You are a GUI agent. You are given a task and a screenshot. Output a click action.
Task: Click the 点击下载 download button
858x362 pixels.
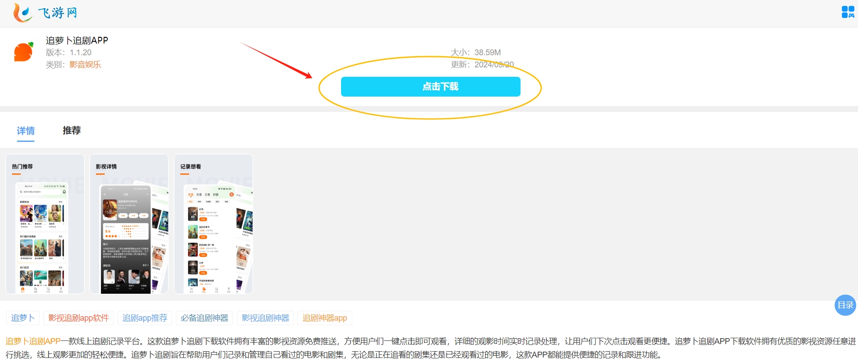pos(430,87)
